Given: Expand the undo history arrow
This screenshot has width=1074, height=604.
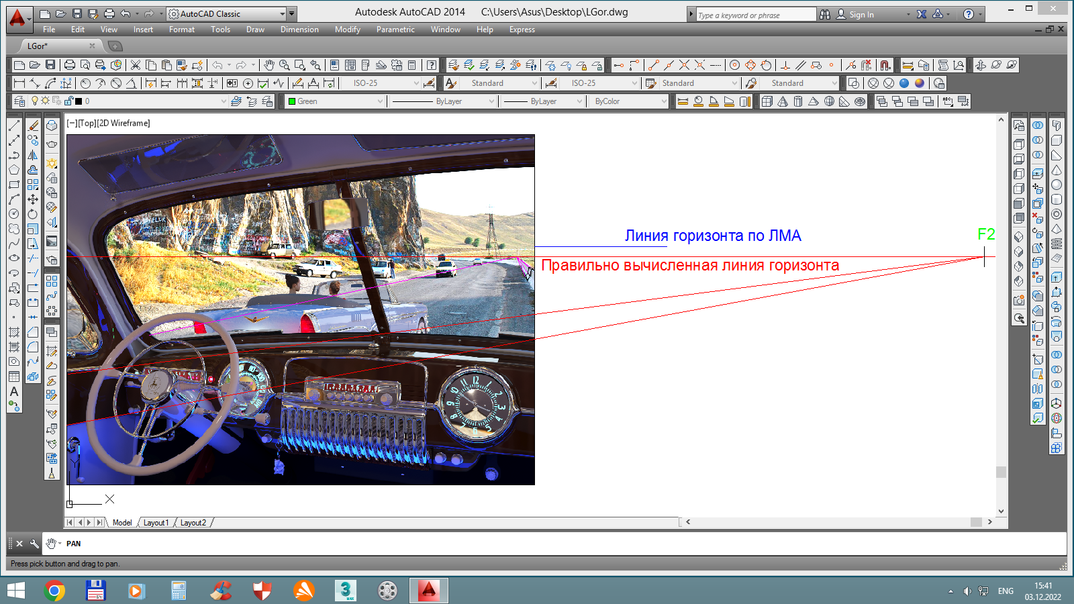Looking at the screenshot, I should point(137,13).
